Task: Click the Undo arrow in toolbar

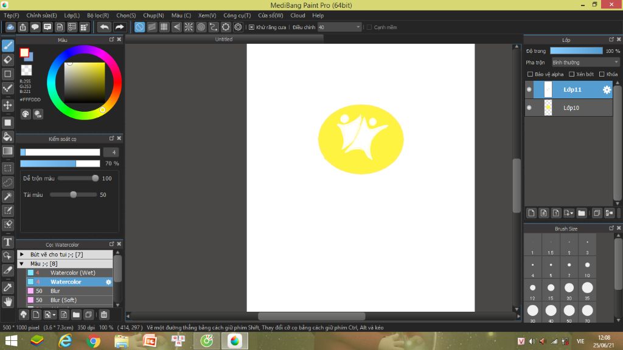Action: (x=105, y=27)
